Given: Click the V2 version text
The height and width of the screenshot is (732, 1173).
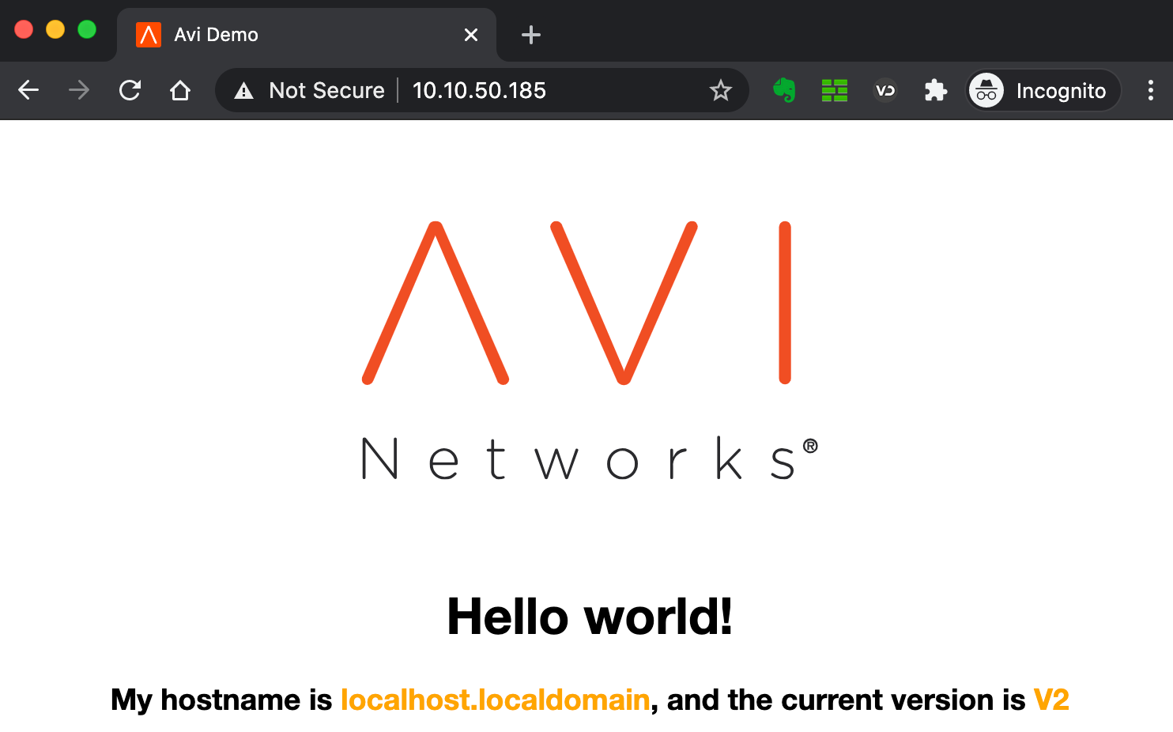Looking at the screenshot, I should (x=1051, y=700).
